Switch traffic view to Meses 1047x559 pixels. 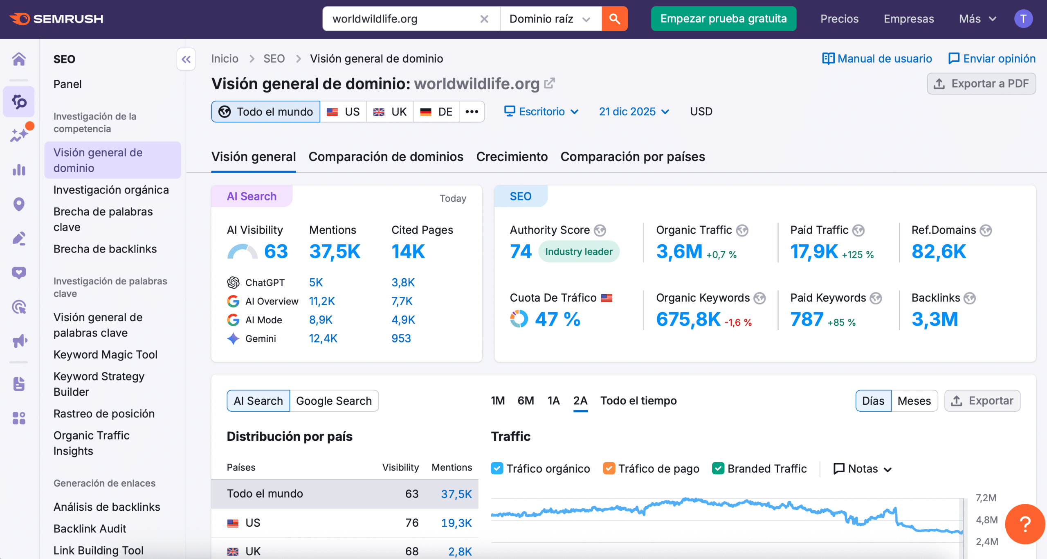point(914,401)
